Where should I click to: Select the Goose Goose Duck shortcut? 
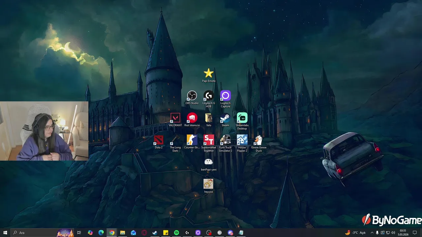click(259, 144)
